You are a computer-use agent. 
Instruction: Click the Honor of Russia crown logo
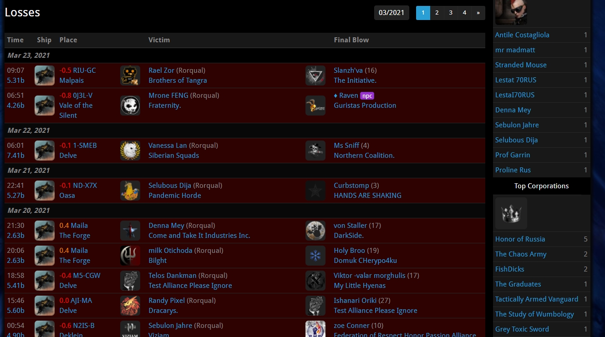click(511, 213)
